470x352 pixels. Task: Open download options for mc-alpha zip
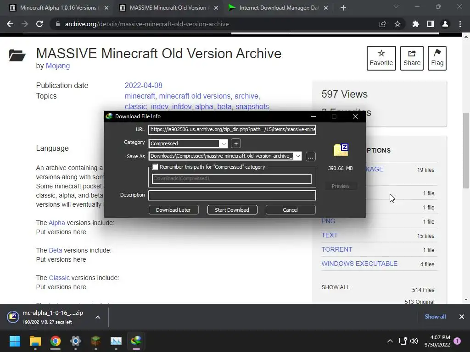[98, 317]
